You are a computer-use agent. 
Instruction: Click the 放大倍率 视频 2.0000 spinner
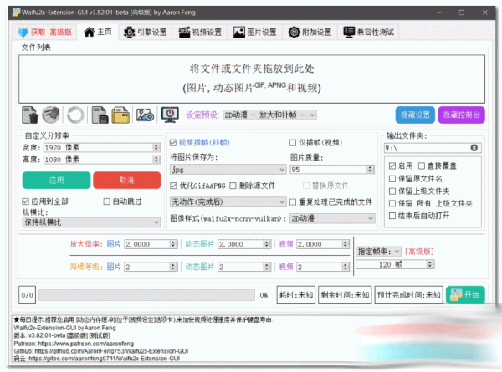click(323, 244)
